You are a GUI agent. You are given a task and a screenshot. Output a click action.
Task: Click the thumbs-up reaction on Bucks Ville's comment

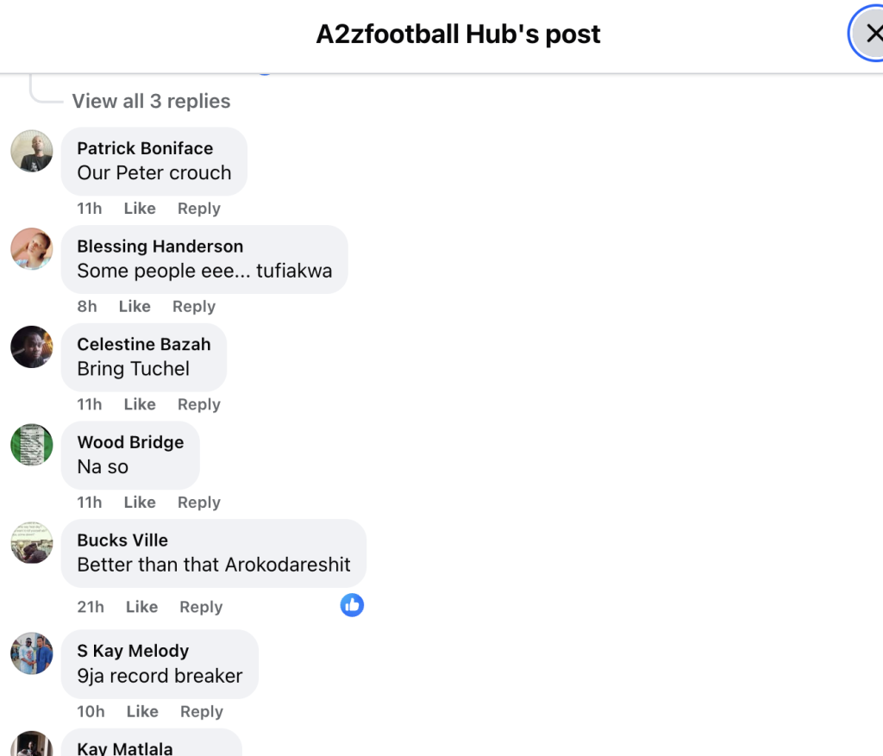coord(352,605)
